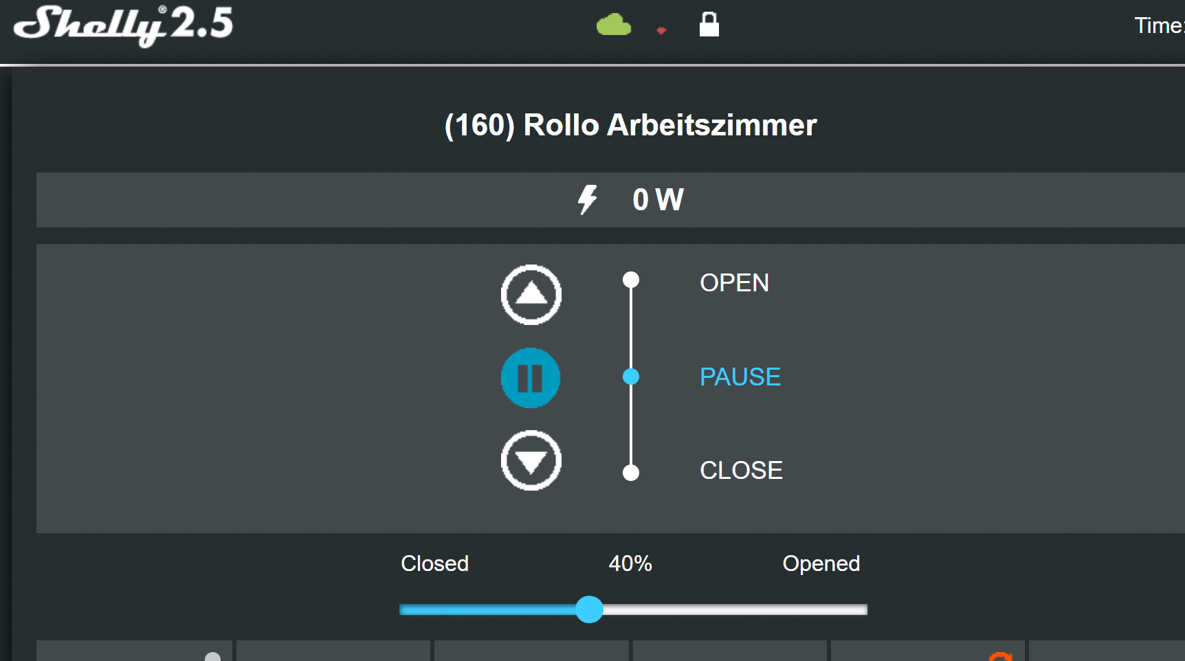Viewport: 1185px width, 661px height.
Task: Click the lightning bolt power icon
Action: 587,200
